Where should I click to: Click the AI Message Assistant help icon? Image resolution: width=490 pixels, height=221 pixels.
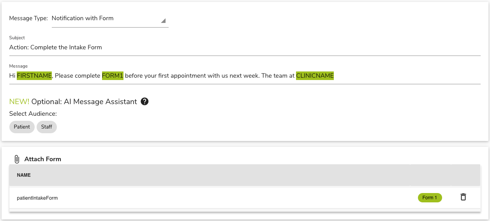[x=145, y=102]
